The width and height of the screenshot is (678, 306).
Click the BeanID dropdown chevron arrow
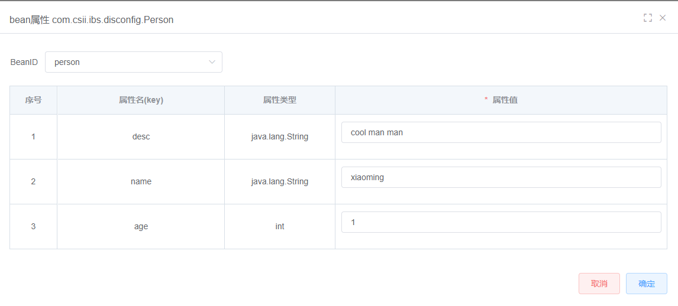[x=212, y=62]
